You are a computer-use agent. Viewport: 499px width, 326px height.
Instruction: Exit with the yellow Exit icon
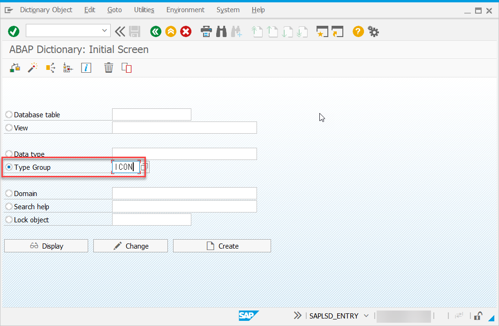(171, 31)
